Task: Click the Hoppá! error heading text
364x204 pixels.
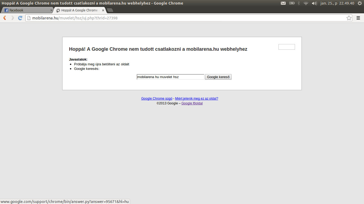Action: (158, 49)
